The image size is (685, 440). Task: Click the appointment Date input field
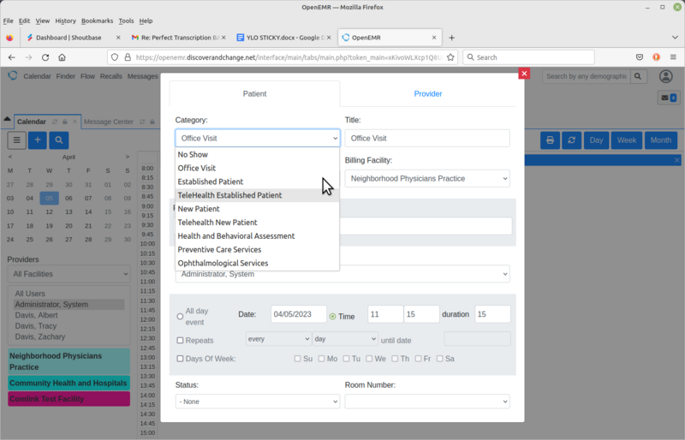point(299,315)
